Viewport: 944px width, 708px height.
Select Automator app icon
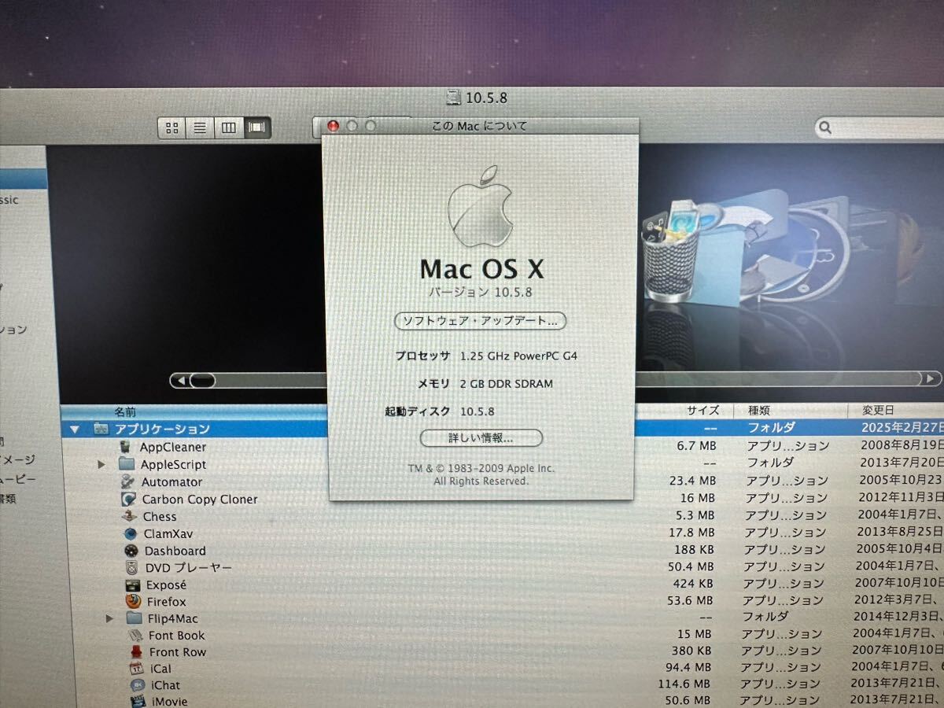127,481
